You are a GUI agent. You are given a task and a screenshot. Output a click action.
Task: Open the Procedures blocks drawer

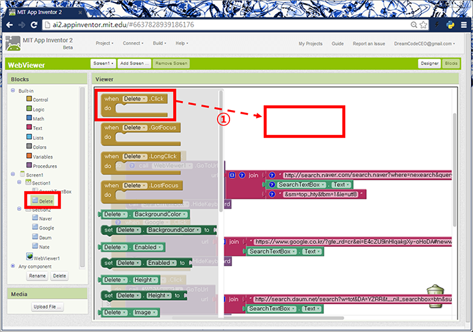41,166
